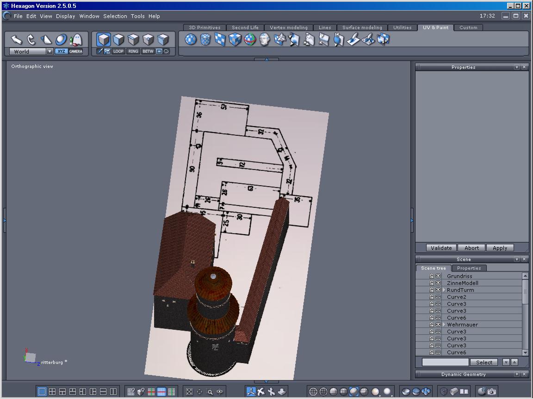Image resolution: width=533 pixels, height=399 pixels.
Task: Expand the RundTurm tree node
Action: [444, 290]
